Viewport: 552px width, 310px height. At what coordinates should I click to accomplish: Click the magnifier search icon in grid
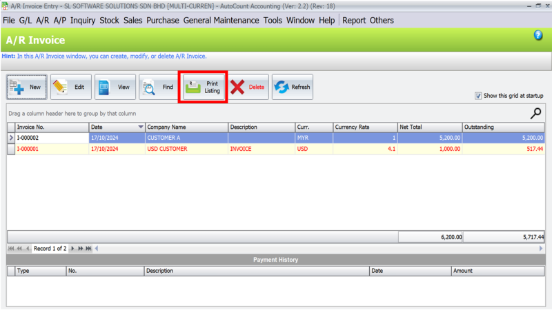pos(536,113)
